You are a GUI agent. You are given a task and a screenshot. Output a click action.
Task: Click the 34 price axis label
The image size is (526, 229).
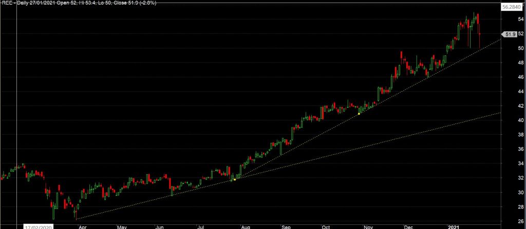coord(521,163)
